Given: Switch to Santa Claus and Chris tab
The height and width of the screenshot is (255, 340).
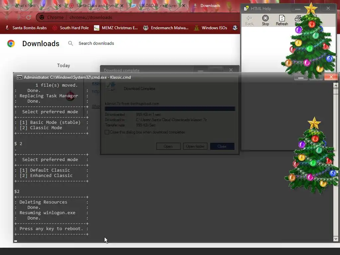Looking at the screenshot, I should coord(95,6).
